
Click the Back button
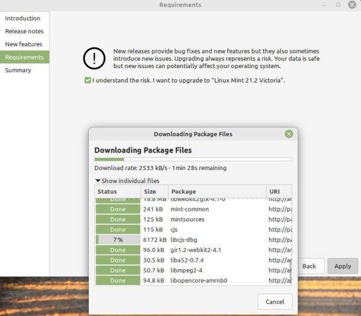coord(309,266)
